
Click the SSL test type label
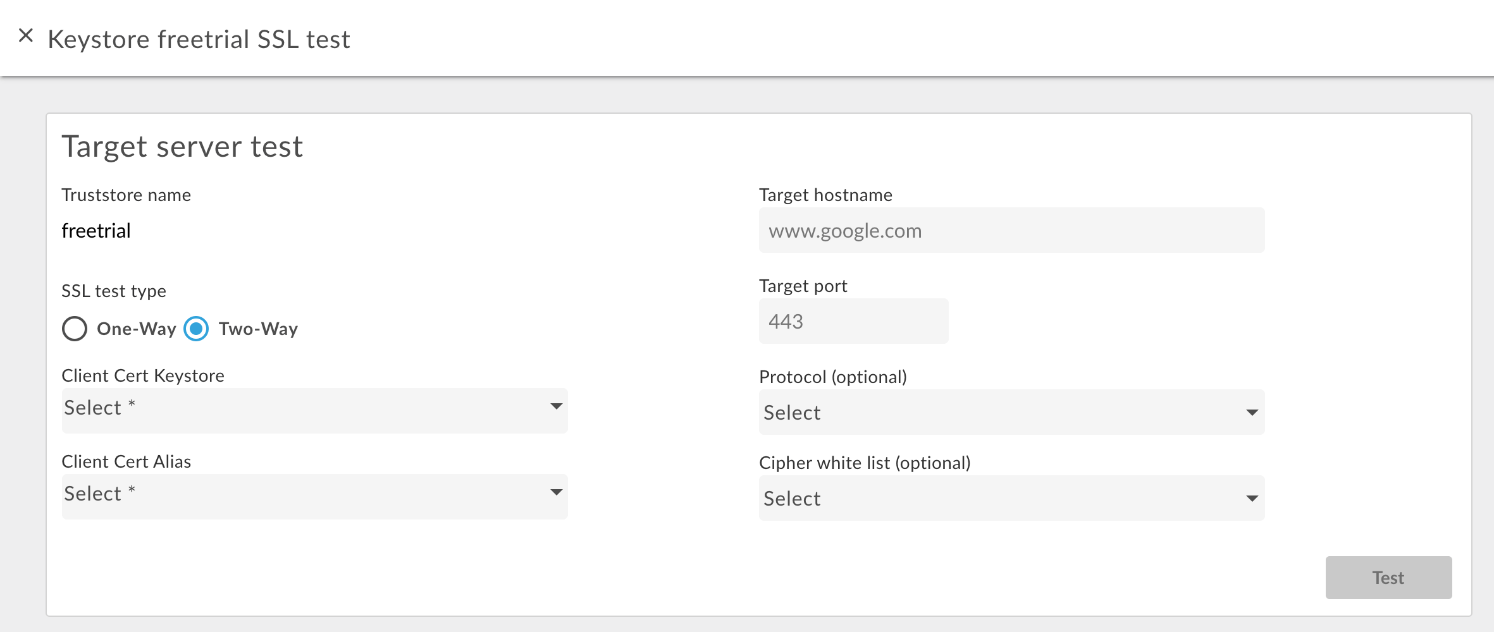pyautogui.click(x=114, y=291)
